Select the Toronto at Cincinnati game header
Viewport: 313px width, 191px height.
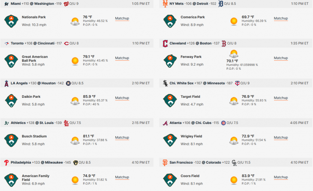pos(77,43)
